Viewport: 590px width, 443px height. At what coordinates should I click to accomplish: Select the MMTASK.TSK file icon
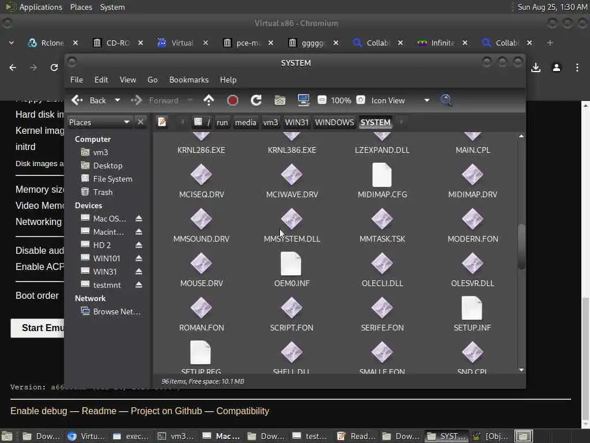pyautogui.click(x=382, y=219)
